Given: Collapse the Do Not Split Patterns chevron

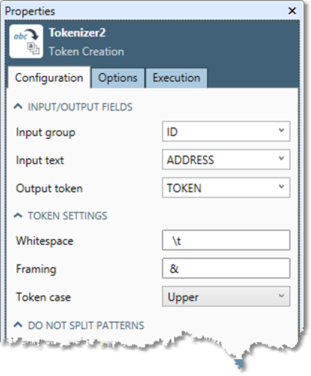Looking at the screenshot, I should [x=18, y=325].
